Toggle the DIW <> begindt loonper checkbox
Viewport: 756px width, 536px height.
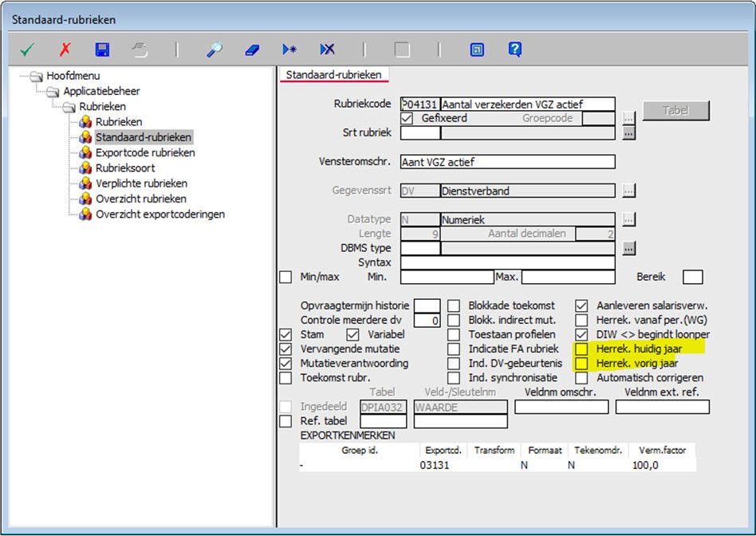(x=581, y=334)
